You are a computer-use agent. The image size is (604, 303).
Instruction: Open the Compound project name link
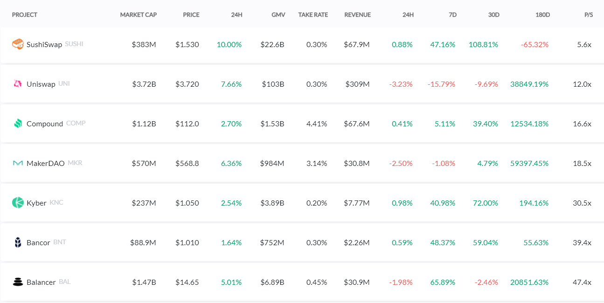45,124
